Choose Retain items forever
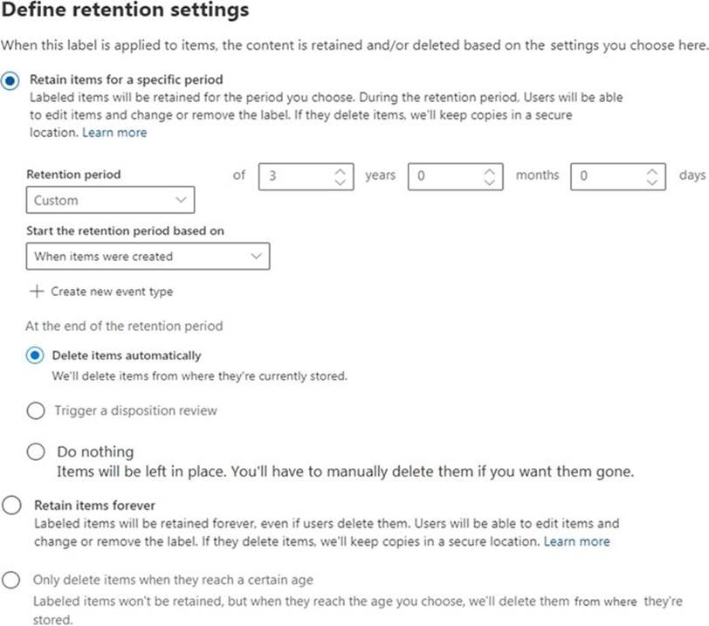Viewport: 709px width, 626px height. coord(10,506)
